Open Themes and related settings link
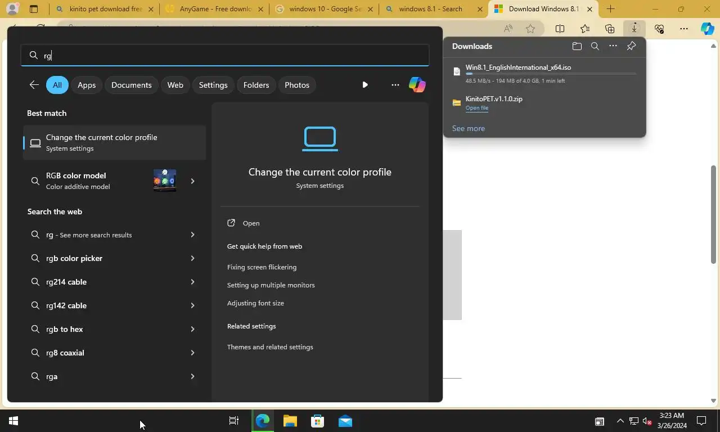The width and height of the screenshot is (720, 432). pyautogui.click(x=270, y=347)
